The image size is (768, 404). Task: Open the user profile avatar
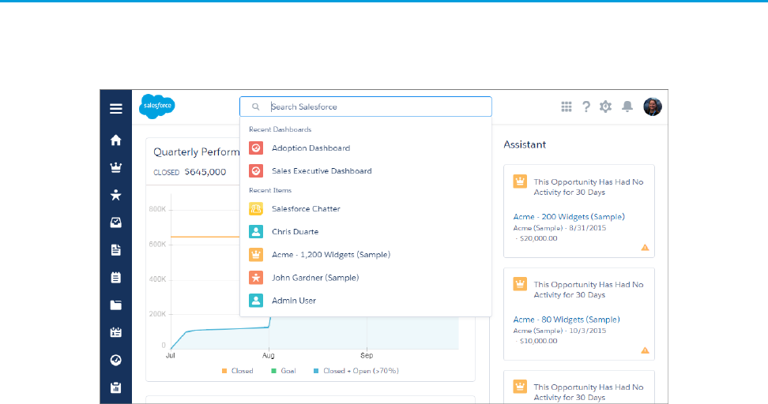tap(652, 107)
